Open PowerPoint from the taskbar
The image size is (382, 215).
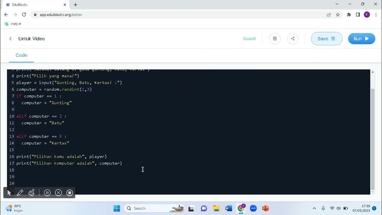pos(266,208)
